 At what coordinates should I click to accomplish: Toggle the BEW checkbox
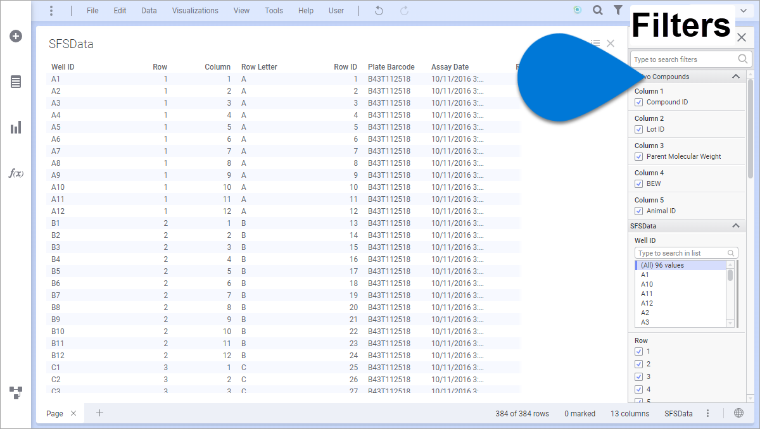(x=638, y=183)
